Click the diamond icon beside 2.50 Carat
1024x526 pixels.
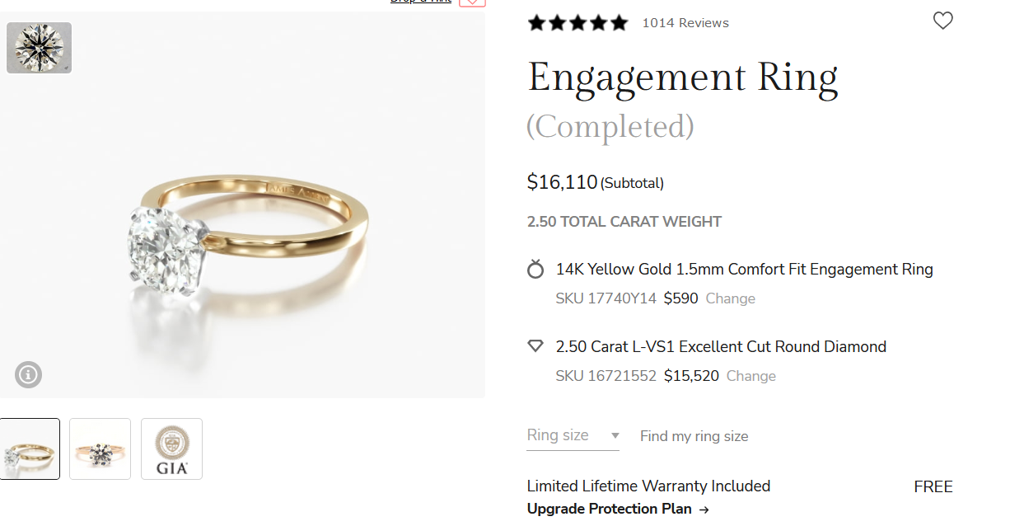point(535,346)
